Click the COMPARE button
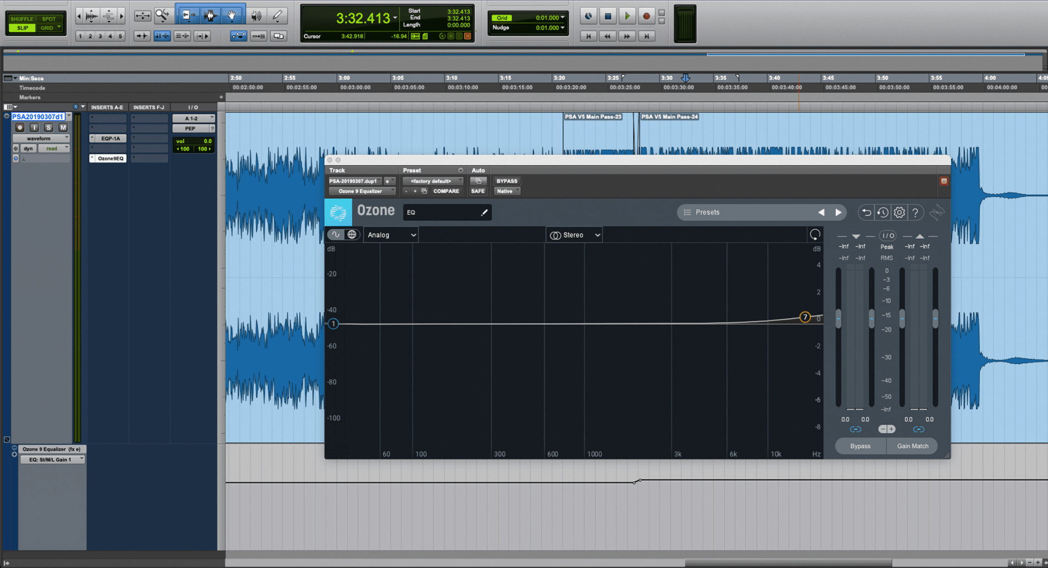The image size is (1048, 568). click(446, 191)
